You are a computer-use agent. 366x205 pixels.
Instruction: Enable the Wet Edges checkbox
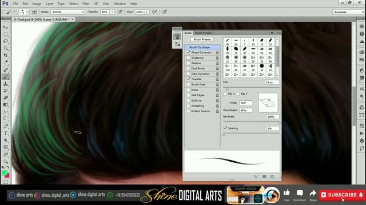pos(188,95)
